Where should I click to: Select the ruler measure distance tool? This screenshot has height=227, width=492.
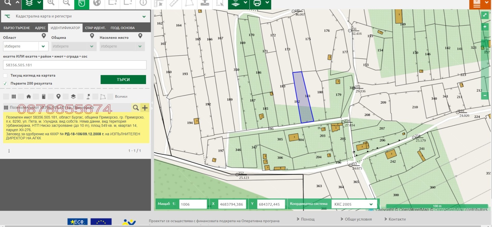[x=174, y=3]
